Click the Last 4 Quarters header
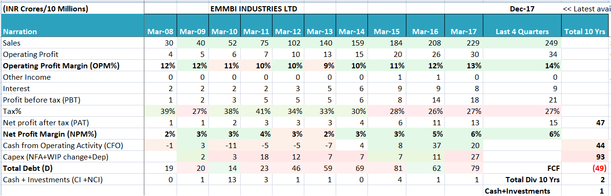Image resolution: width=611 pixels, height=196 pixels. (x=522, y=32)
